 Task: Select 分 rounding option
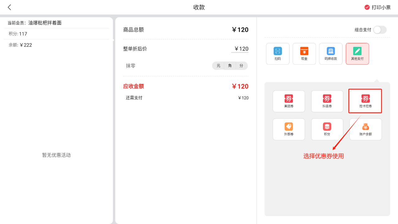(x=241, y=66)
